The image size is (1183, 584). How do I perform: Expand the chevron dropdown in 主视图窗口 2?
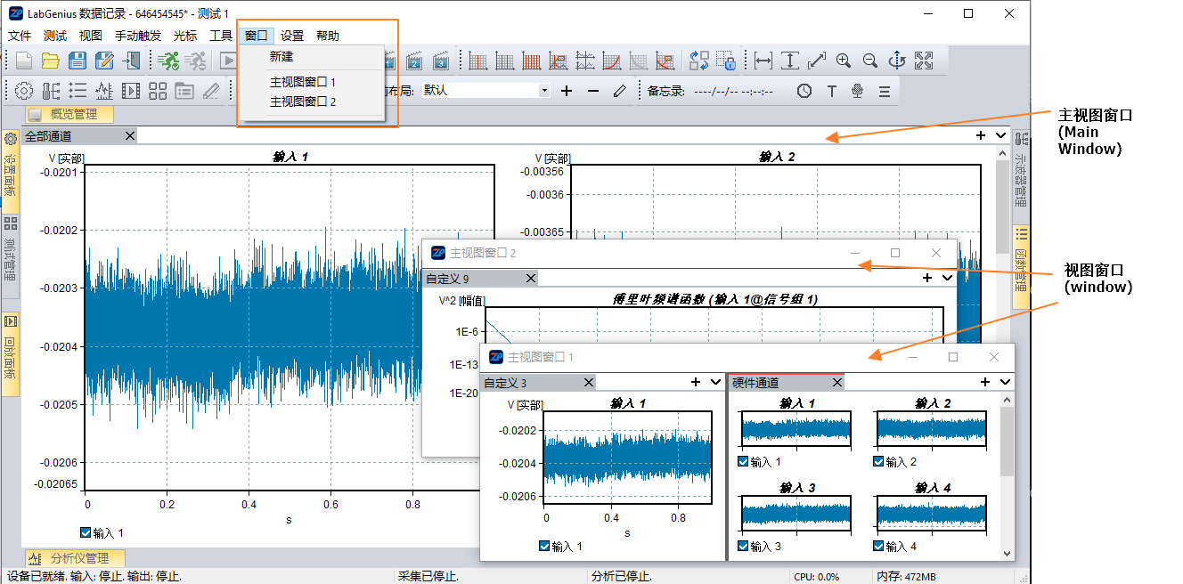[x=947, y=279]
